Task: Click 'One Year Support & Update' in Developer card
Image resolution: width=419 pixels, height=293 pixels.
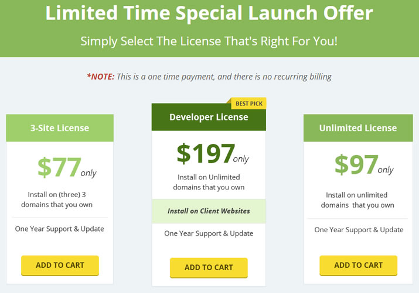Action: 209,233
